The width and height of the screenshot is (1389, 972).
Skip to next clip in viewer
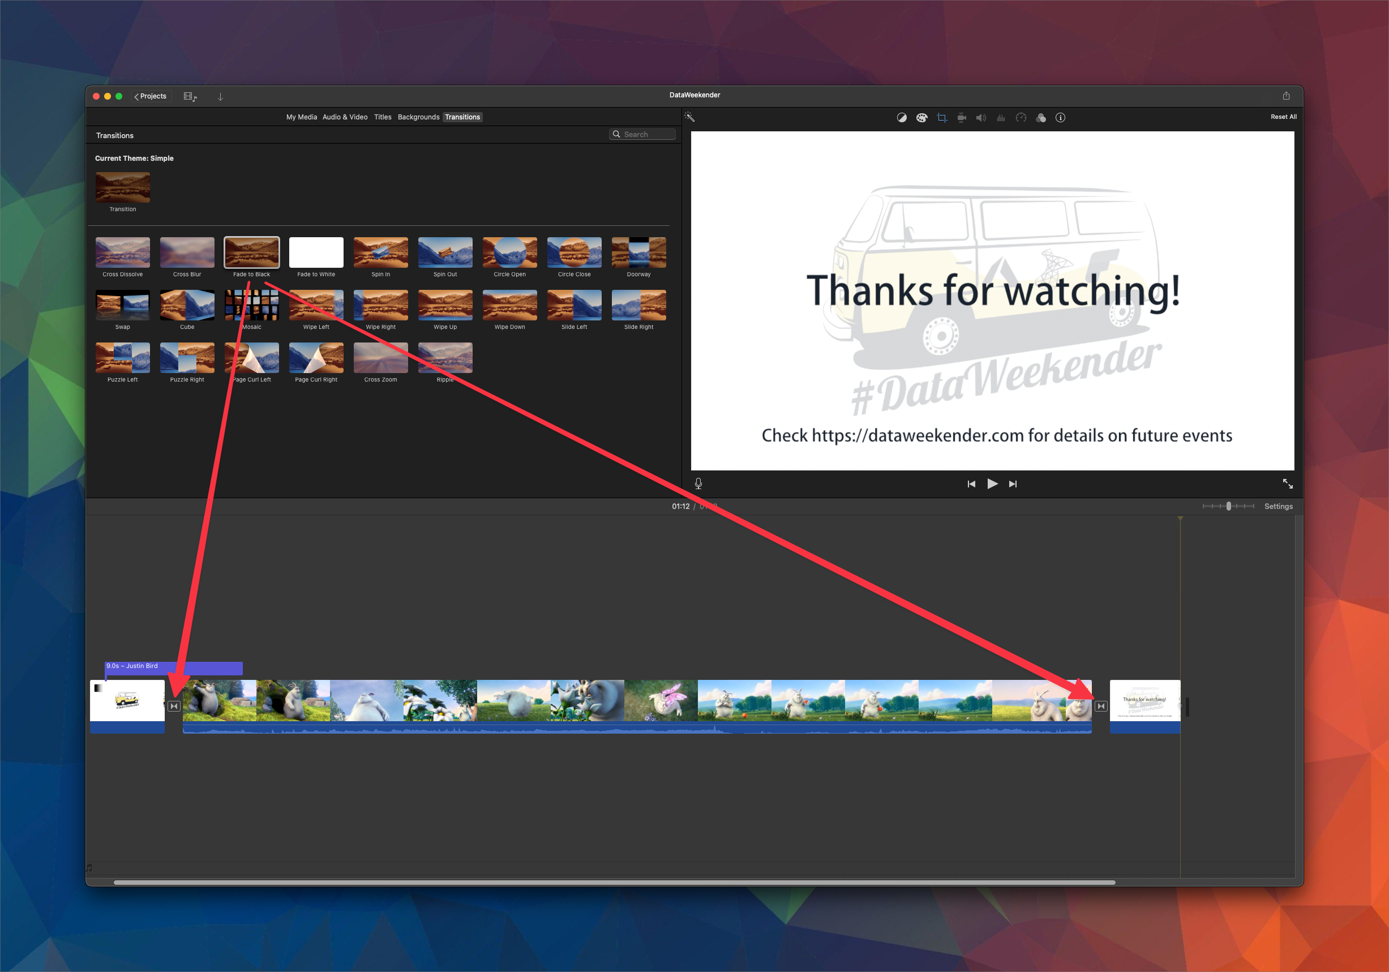1013,483
